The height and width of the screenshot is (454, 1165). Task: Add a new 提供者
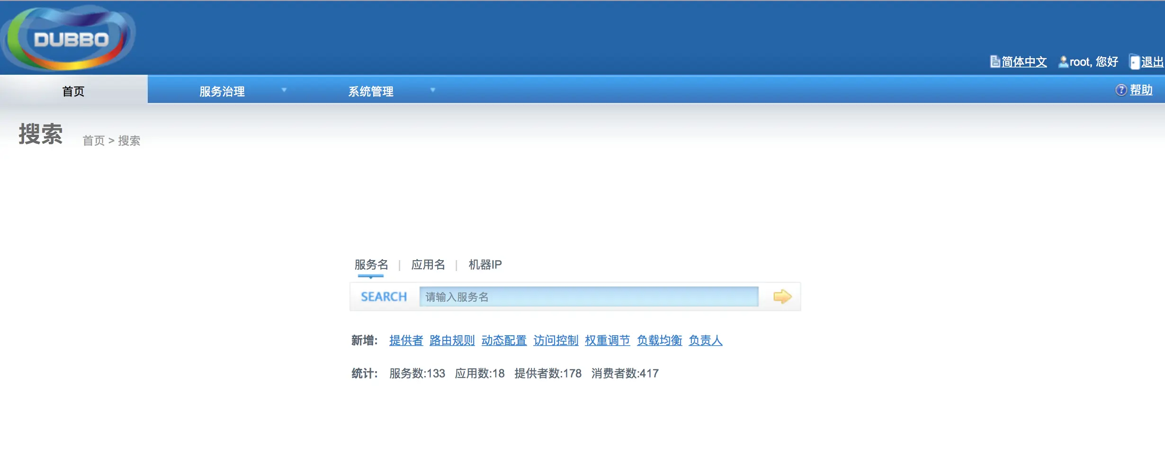[x=406, y=340]
